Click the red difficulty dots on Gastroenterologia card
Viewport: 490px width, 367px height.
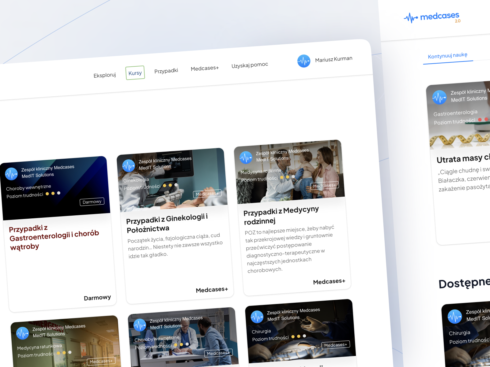(x=484, y=119)
